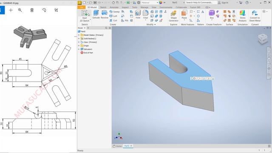Go to Home via the house icon
Screen dimensions: 272x153
point(113,3)
